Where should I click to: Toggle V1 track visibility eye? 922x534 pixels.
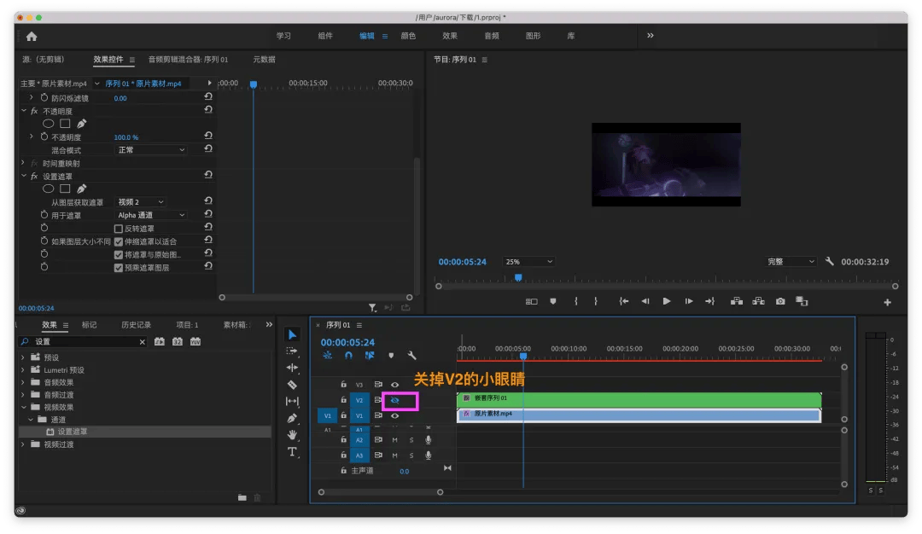pos(395,416)
